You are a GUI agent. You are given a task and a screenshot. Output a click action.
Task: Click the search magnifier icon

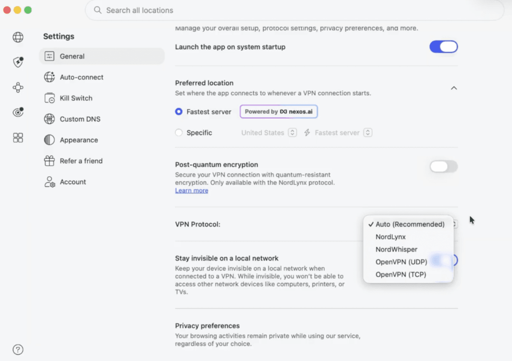coord(97,10)
